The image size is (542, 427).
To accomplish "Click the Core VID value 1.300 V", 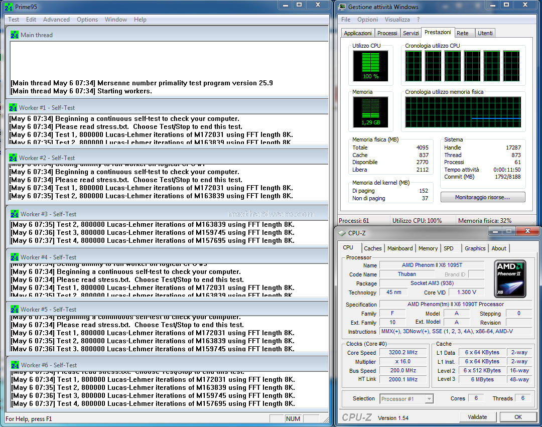I will click(x=467, y=292).
